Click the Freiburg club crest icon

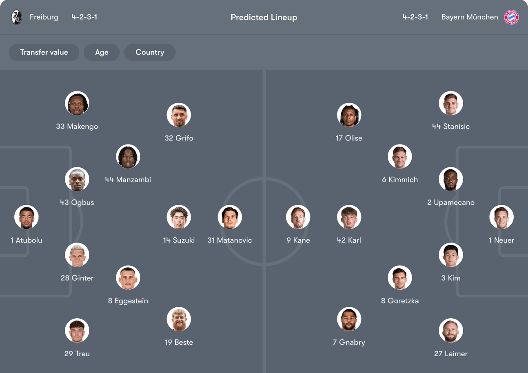[x=17, y=17]
